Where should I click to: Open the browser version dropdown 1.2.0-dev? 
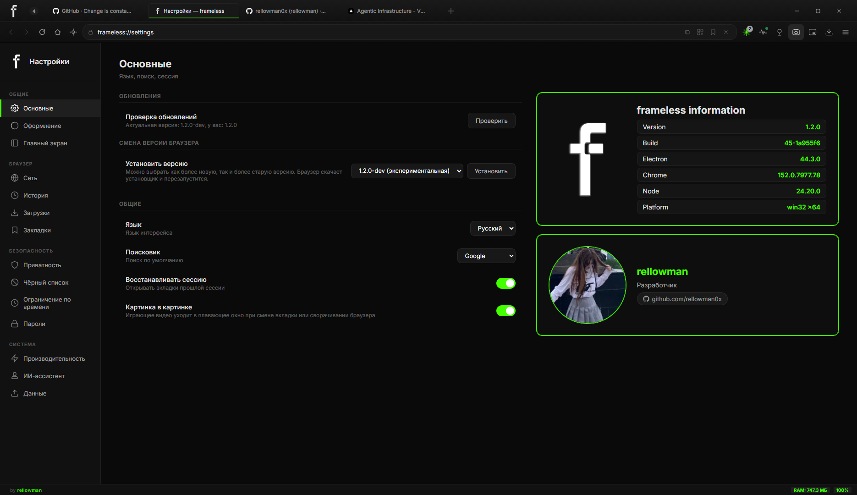(407, 171)
